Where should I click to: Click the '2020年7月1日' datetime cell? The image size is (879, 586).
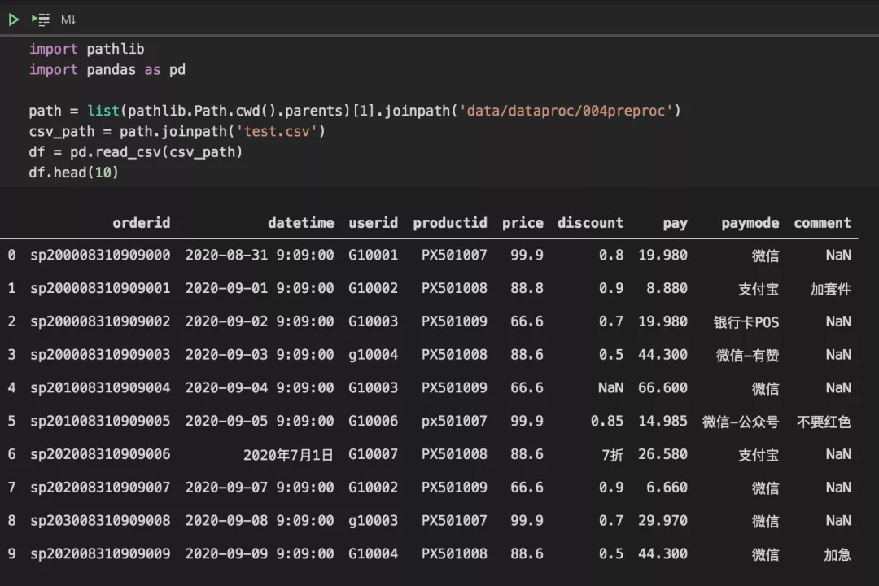pyautogui.click(x=288, y=454)
